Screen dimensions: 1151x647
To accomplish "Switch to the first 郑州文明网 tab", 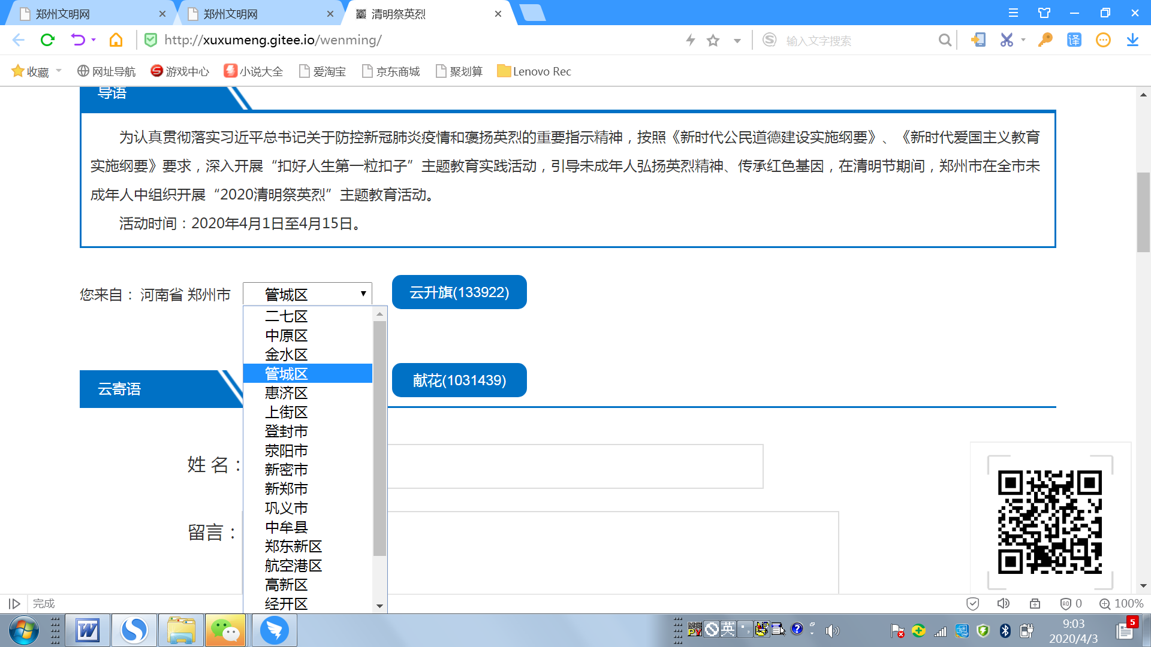I will [x=90, y=14].
